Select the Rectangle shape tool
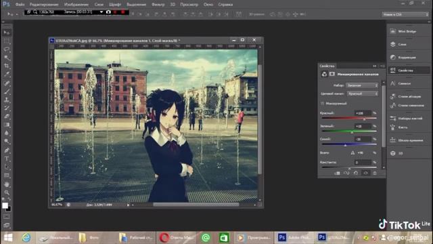433x244 pixels. pos(7,176)
